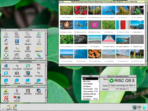Image resolution: width=148 pixels, height=111 pixels.
Task: Open the display manager monitor icon
Action: pyautogui.click(x=139, y=108)
